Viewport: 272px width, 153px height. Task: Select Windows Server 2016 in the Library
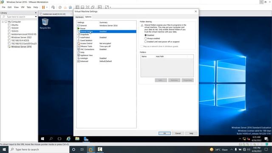[21, 47]
